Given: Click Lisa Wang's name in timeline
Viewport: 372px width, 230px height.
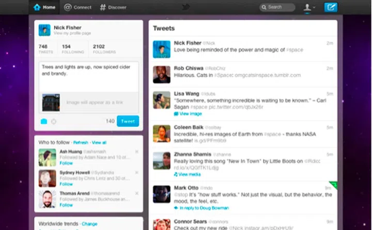Looking at the screenshot, I should [x=187, y=93].
